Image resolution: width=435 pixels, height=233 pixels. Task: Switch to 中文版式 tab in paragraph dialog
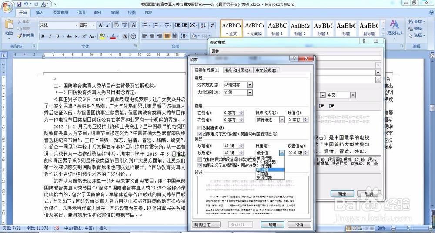coord(266,70)
